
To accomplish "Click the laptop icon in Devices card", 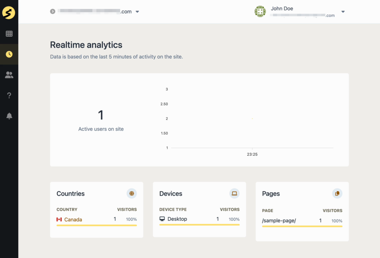I will [235, 193].
